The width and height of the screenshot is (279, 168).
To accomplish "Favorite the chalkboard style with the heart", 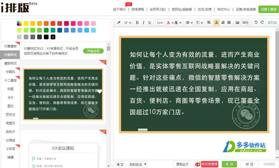I will 100,91.
